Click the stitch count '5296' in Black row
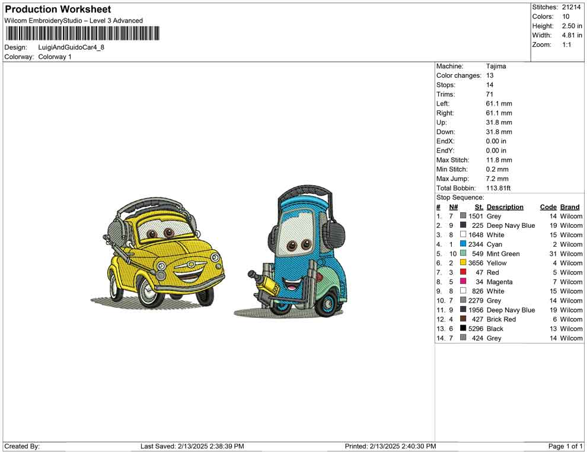The image size is (587, 452). click(476, 329)
